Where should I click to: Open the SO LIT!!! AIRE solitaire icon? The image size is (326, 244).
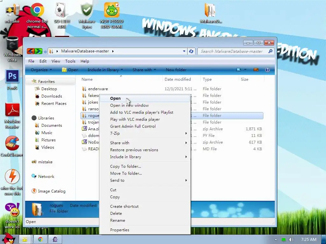click(62, 16)
